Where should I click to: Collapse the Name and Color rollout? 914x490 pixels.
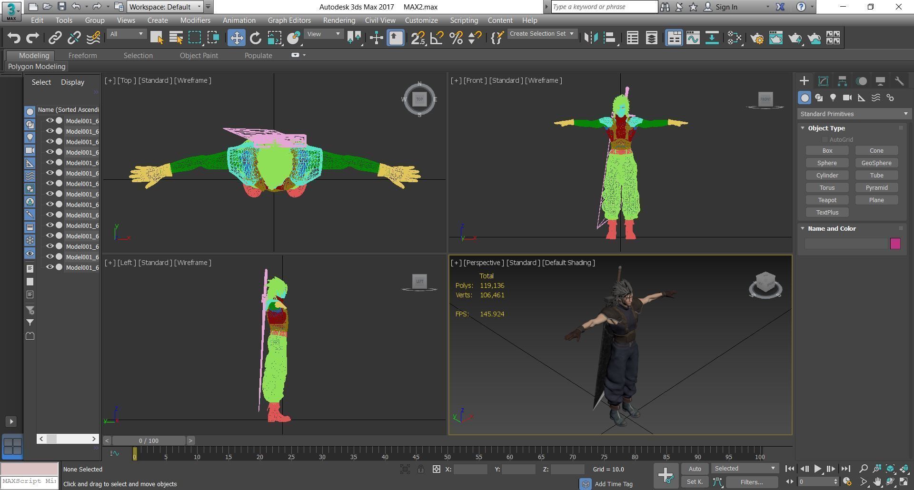(x=803, y=229)
